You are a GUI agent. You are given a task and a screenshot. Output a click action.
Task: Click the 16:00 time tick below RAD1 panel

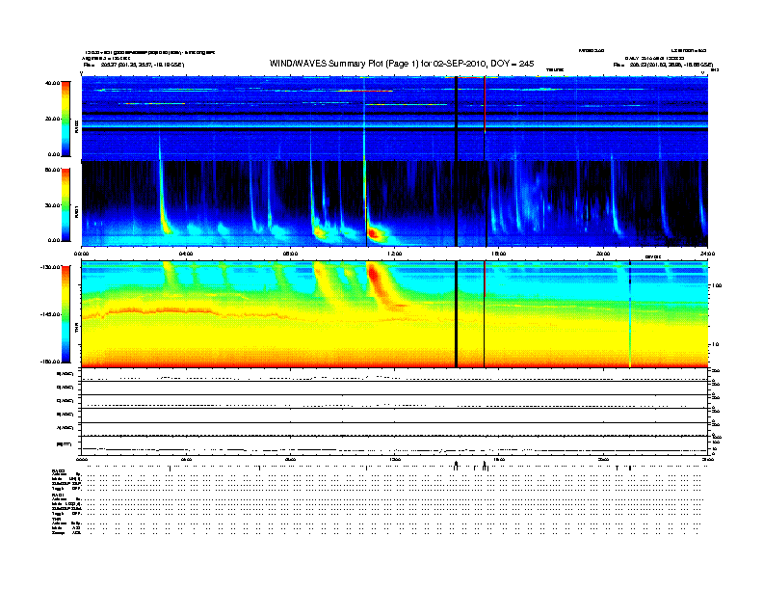[x=499, y=254]
